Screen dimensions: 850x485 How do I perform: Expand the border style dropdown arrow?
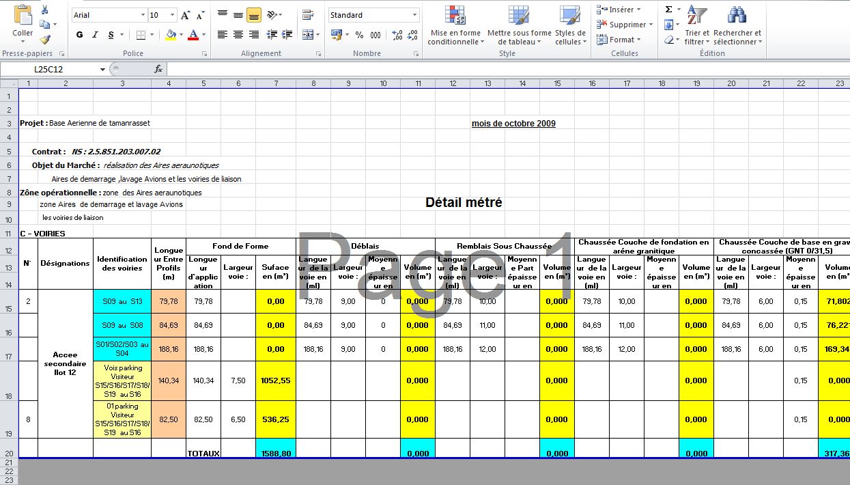tap(152, 35)
